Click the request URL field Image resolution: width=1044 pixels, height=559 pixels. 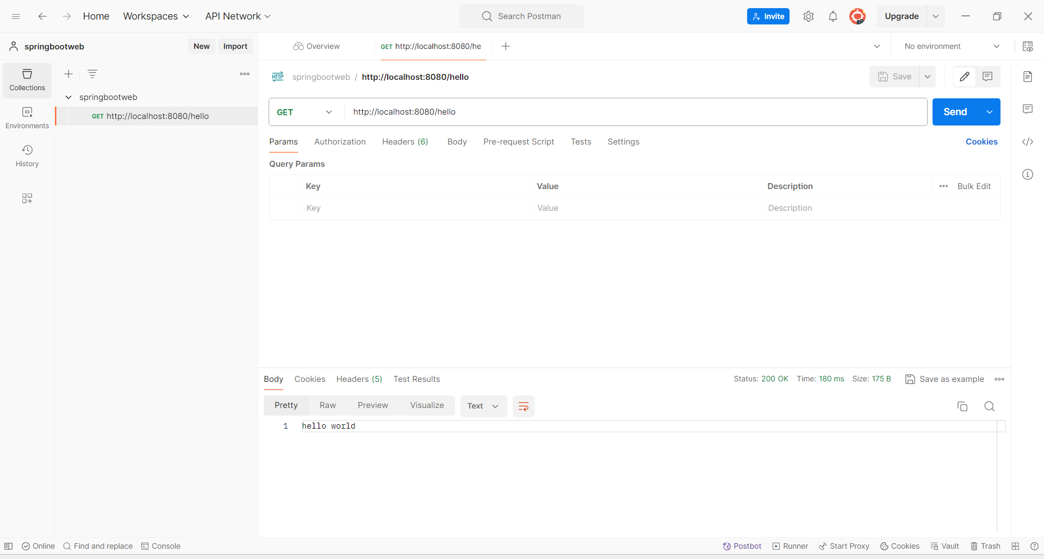(636, 112)
